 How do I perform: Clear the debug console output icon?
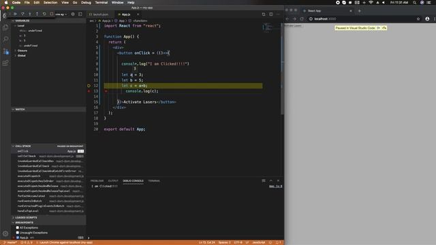[x=264, y=181]
